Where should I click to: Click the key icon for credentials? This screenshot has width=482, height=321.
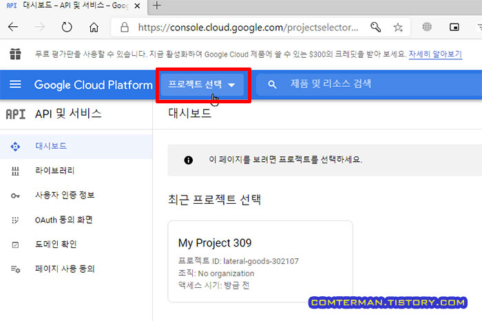coord(15,196)
